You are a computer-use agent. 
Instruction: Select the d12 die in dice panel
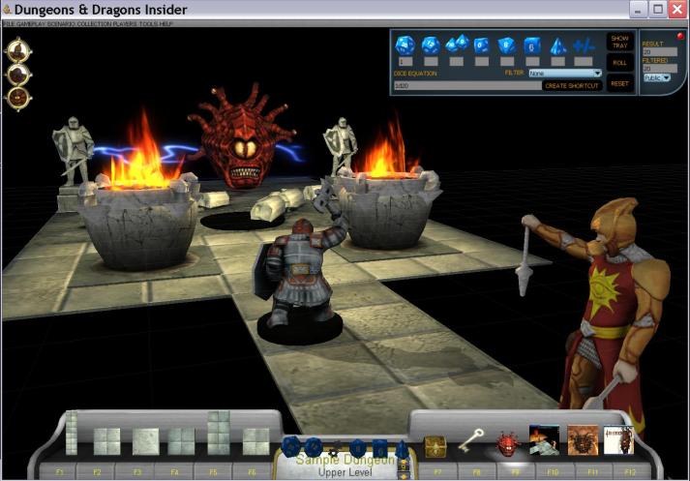[x=431, y=45]
